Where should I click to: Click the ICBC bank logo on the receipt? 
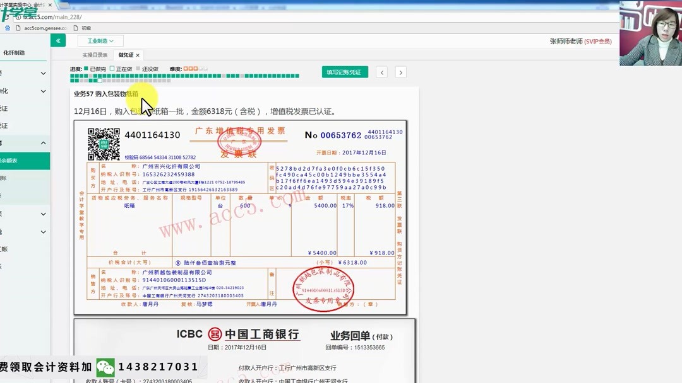[x=214, y=334]
